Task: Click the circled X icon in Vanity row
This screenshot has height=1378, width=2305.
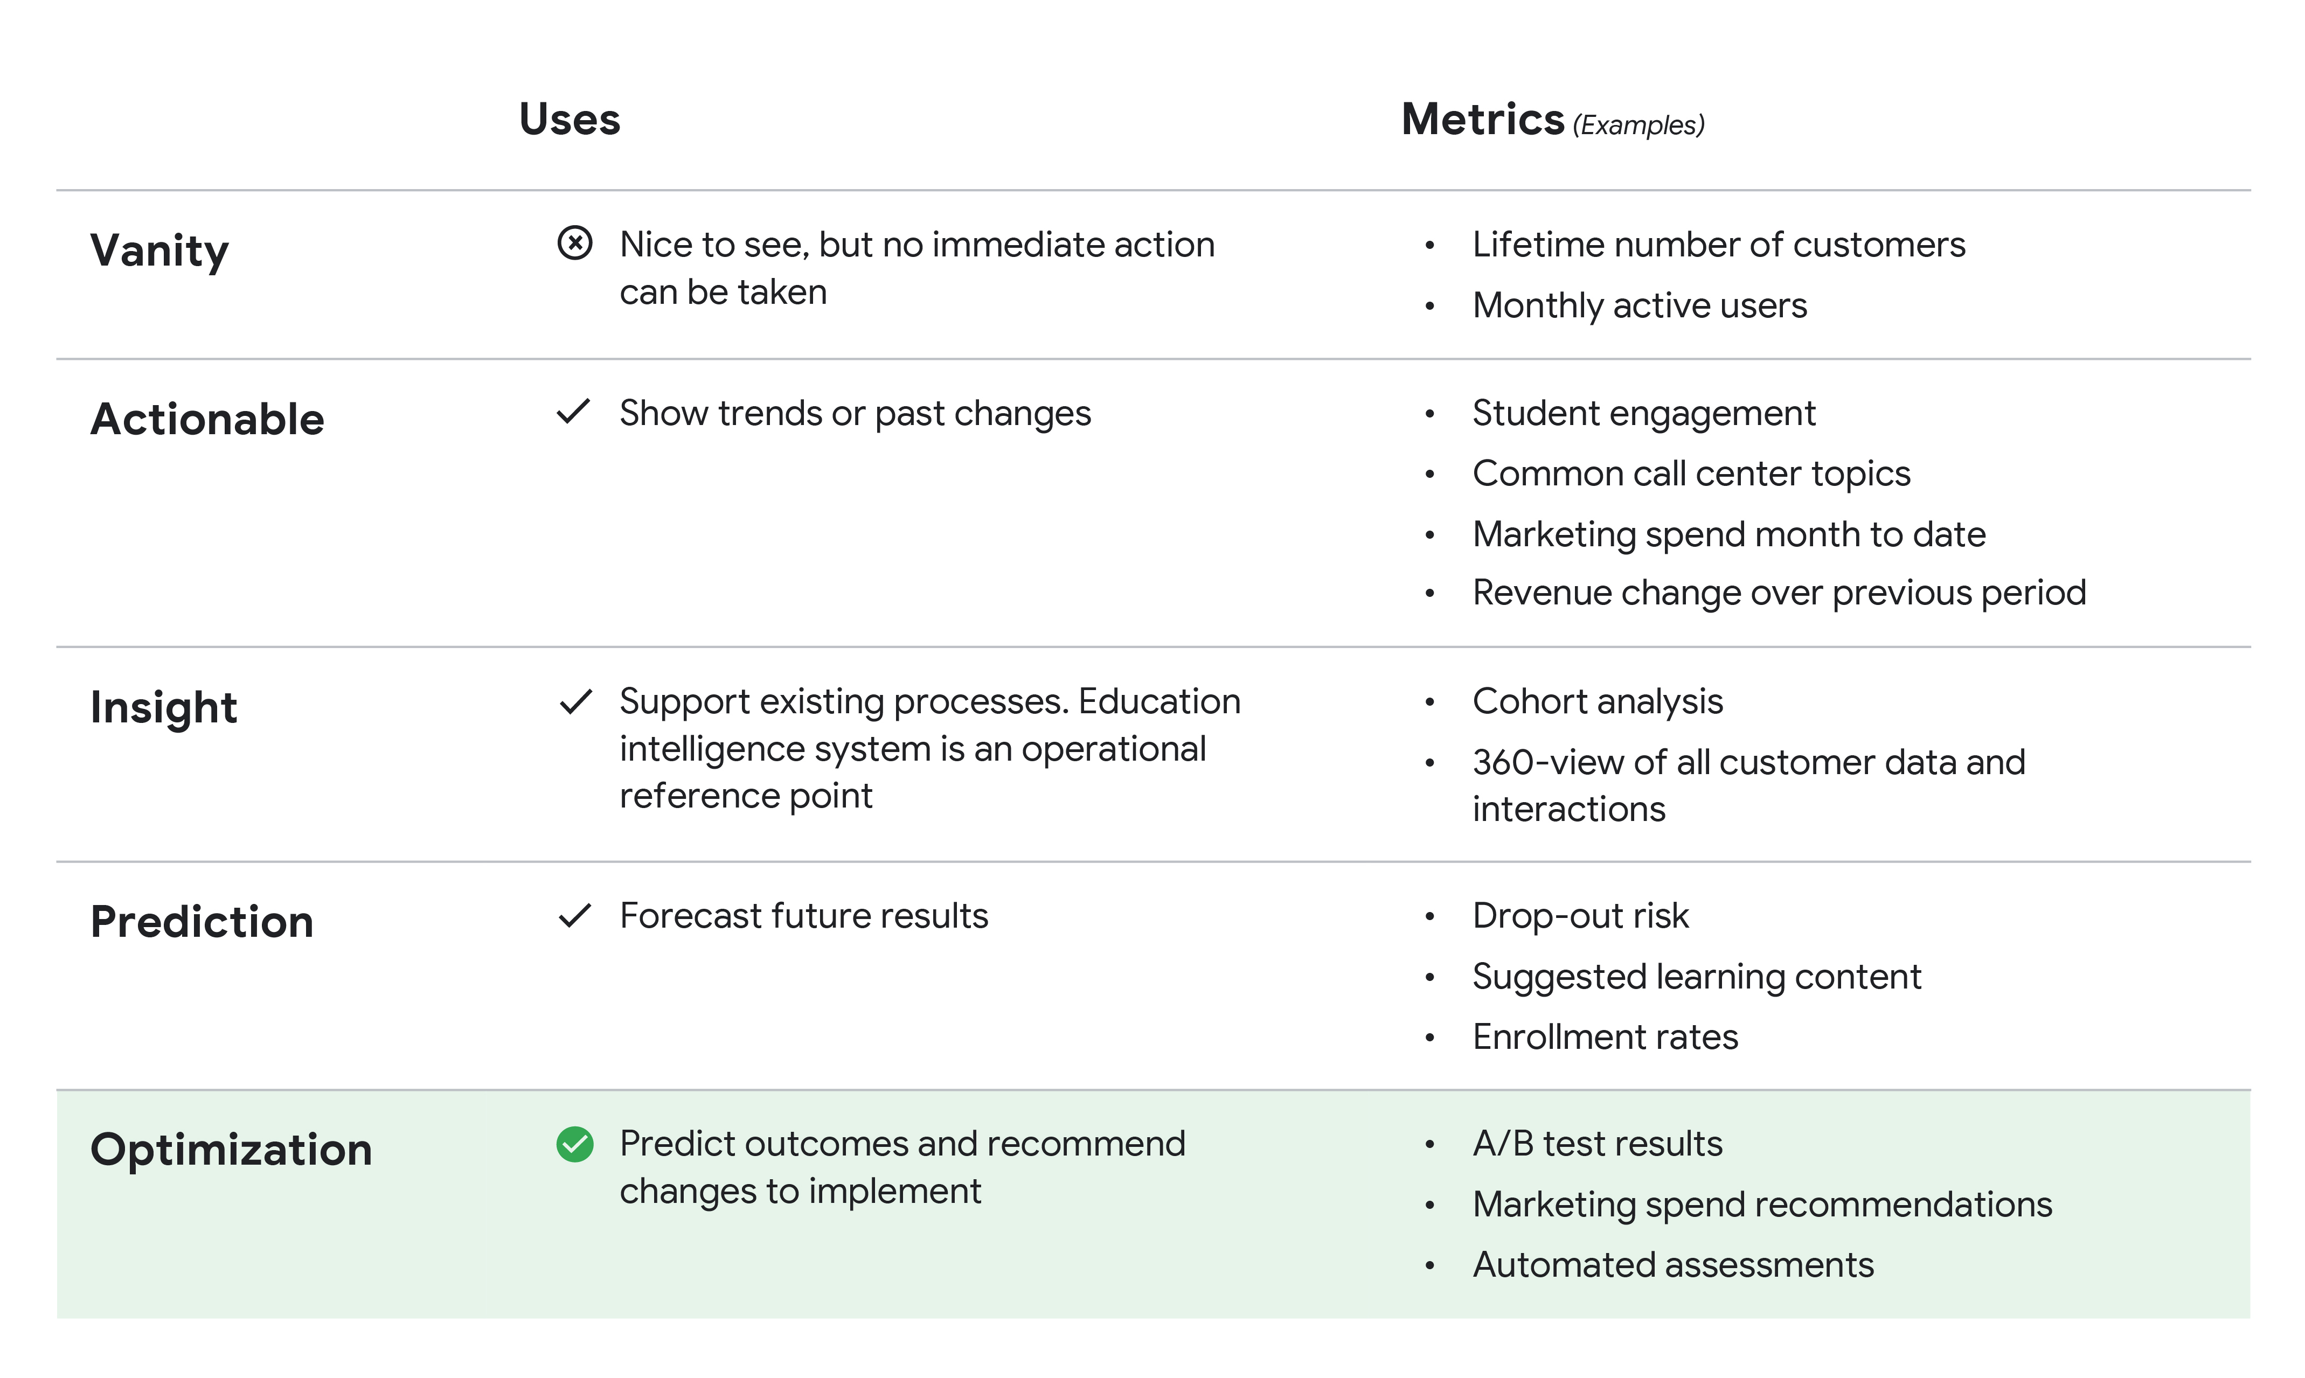Action: point(575,243)
